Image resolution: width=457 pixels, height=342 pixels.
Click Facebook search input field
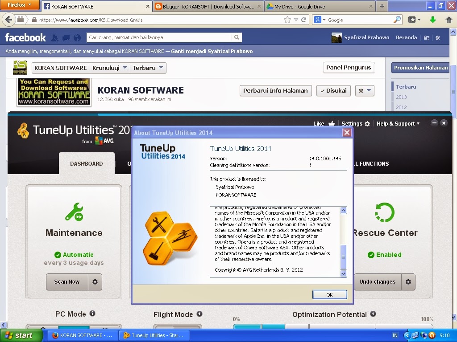coord(160,37)
